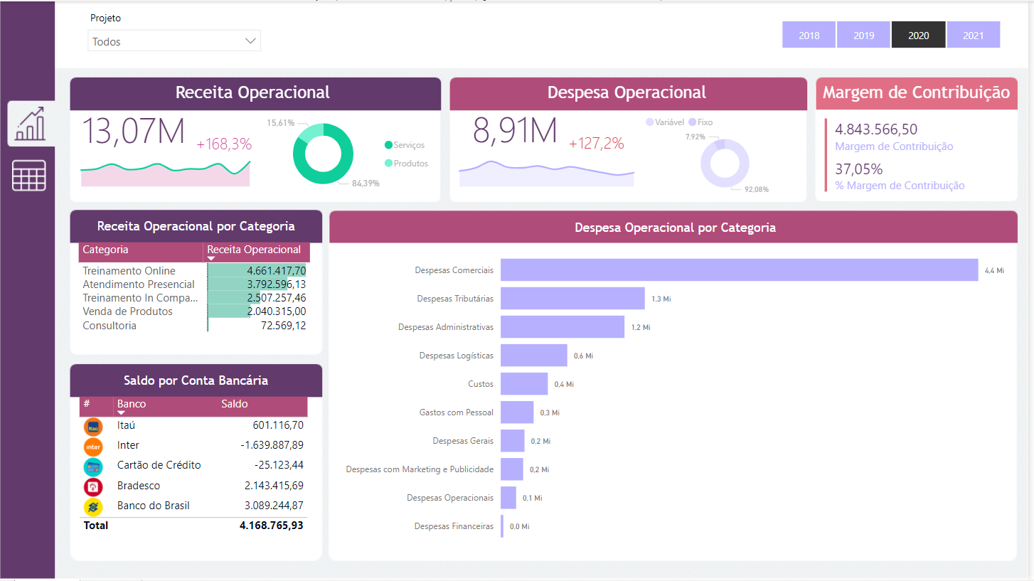Click the Fixo legend marker
The width and height of the screenshot is (1034, 581).
tap(692, 122)
